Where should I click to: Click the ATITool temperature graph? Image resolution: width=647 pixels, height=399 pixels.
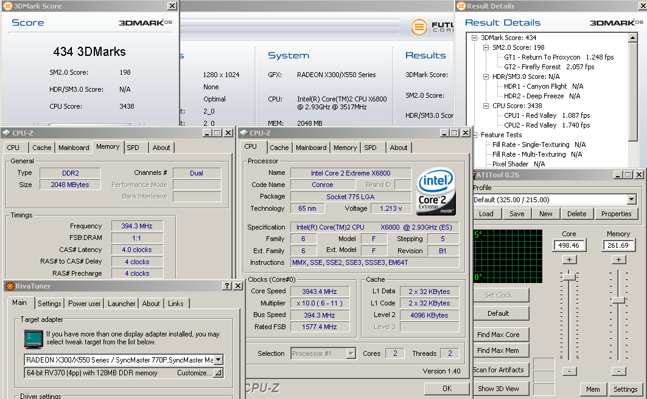tap(508, 256)
